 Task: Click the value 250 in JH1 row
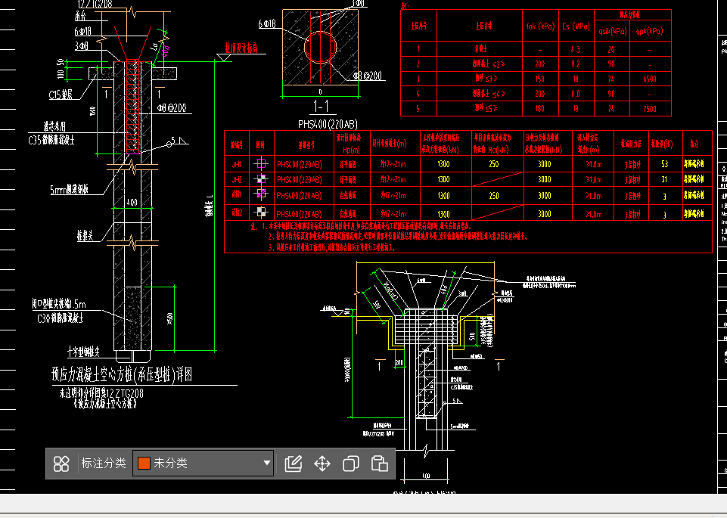click(494, 163)
